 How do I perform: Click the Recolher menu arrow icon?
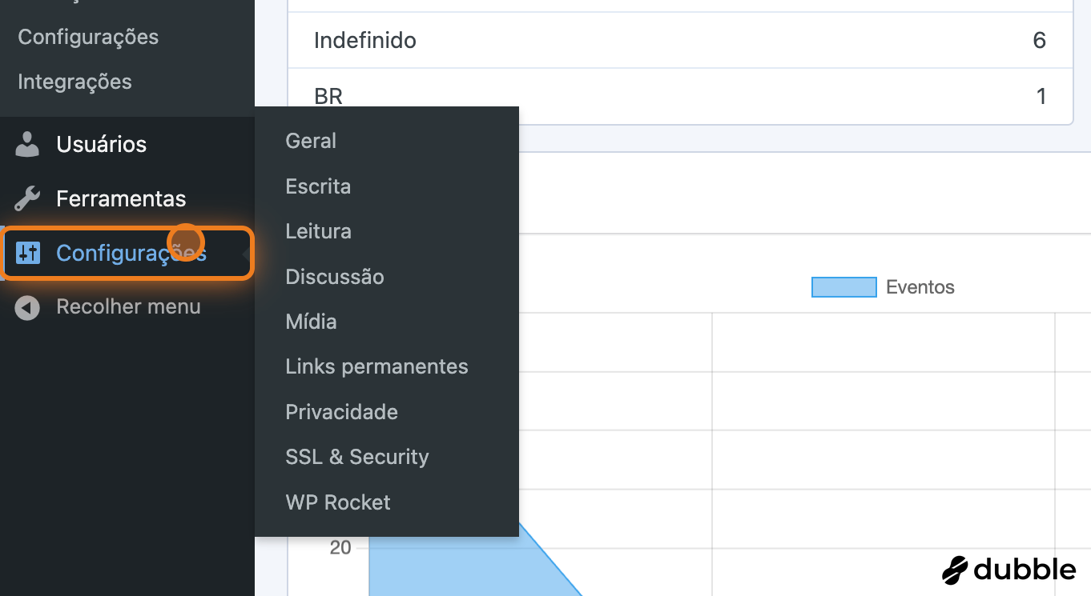(x=27, y=308)
